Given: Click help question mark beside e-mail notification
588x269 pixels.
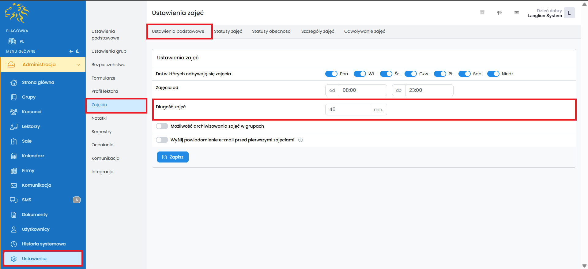Looking at the screenshot, I should (300, 140).
